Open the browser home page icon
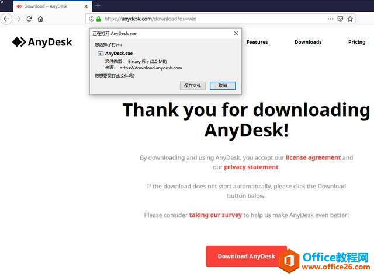The width and height of the screenshot is (374, 277). tap(40, 19)
